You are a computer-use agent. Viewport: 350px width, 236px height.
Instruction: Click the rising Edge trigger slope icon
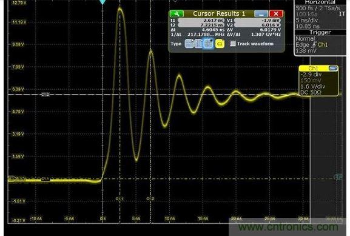(x=314, y=45)
